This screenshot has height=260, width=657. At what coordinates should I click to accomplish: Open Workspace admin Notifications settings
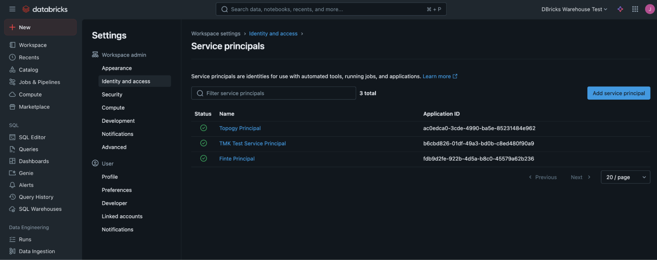[117, 134]
